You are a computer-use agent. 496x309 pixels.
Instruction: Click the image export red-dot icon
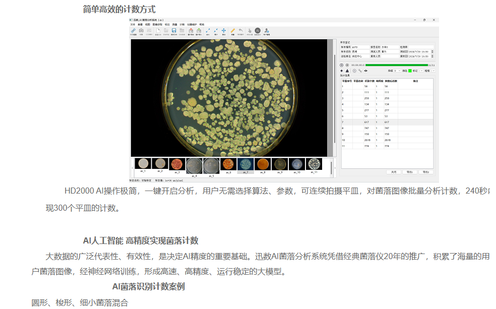[x=191, y=30]
